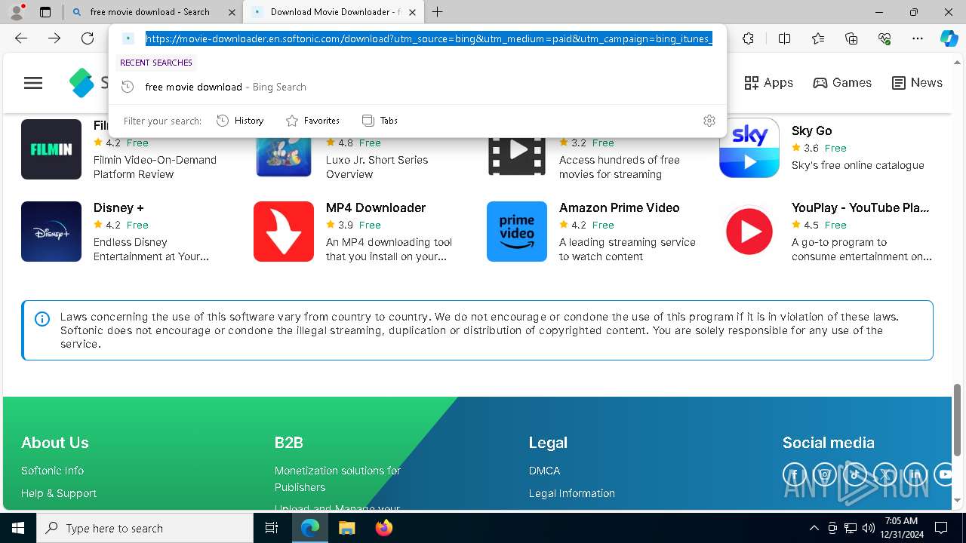Open File Explorer from the taskbar
Screen dimensions: 966x543
(x=346, y=528)
